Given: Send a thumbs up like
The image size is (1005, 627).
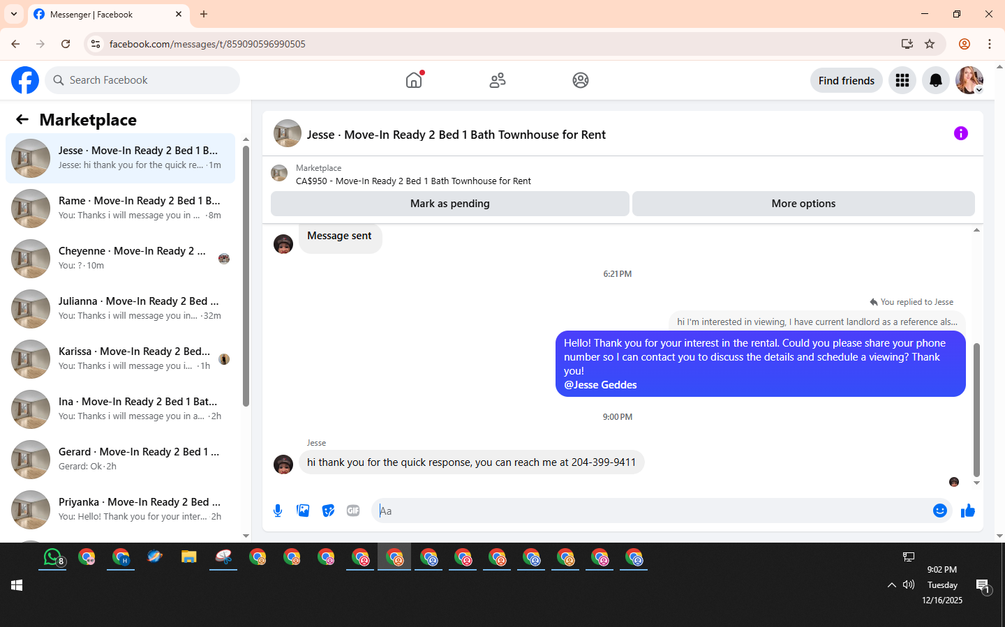Looking at the screenshot, I should tap(968, 511).
